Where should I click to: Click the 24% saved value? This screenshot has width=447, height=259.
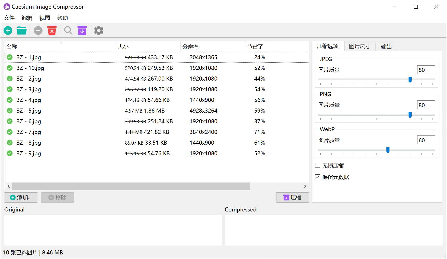pyautogui.click(x=260, y=57)
